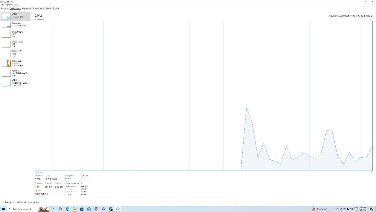Open Microsoft Store from taskbar
This screenshot has height=212, width=376.
(82, 209)
